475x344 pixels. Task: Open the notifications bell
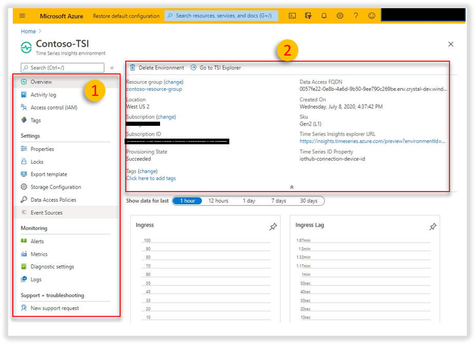coord(324,15)
